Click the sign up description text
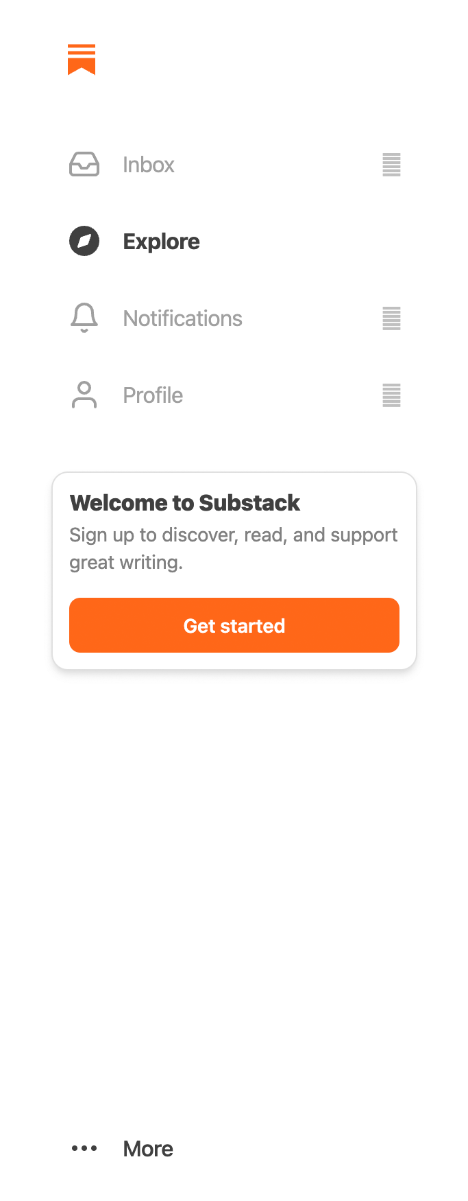The image size is (468, 1201). tap(233, 548)
